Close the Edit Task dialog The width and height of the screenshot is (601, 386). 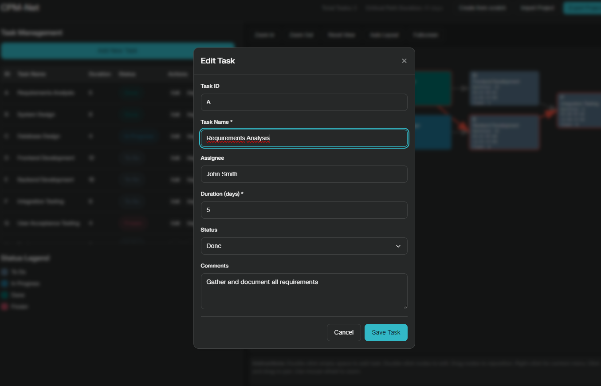click(404, 60)
